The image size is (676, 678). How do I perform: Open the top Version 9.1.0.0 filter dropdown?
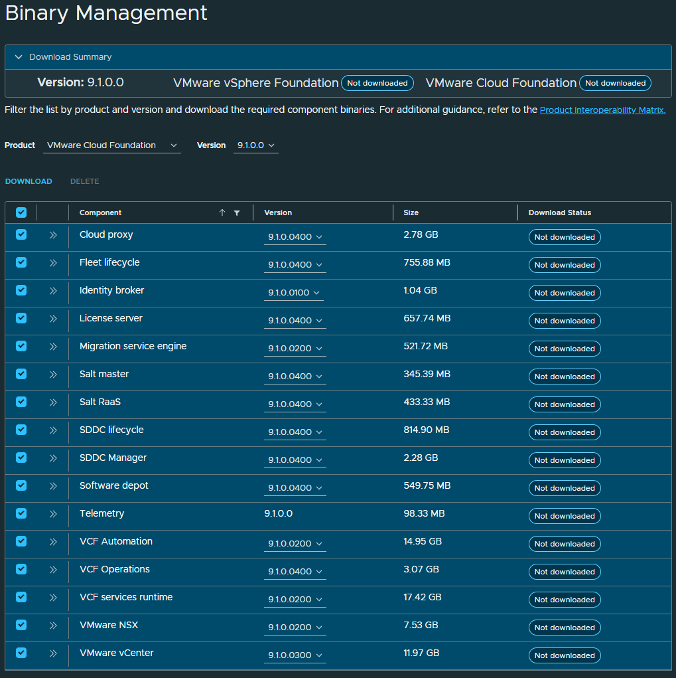(255, 145)
